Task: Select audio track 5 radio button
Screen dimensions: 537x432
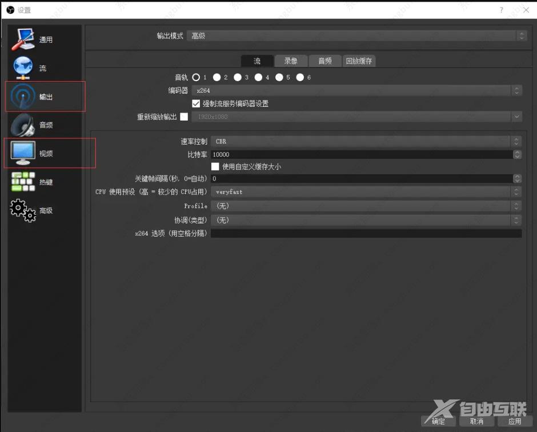Action: pyautogui.click(x=279, y=77)
